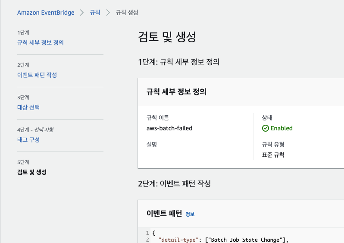Click the green Enabled checkmark icon
This screenshot has width=344, height=243.
(x=266, y=128)
